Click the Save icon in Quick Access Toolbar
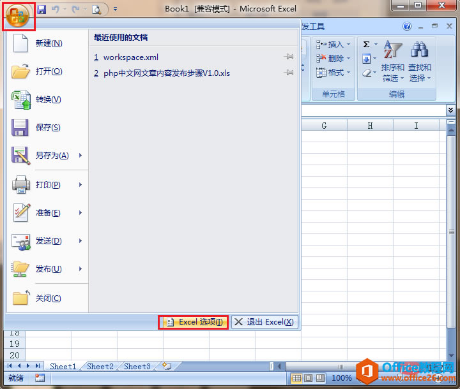460x389 pixels. tap(42, 10)
